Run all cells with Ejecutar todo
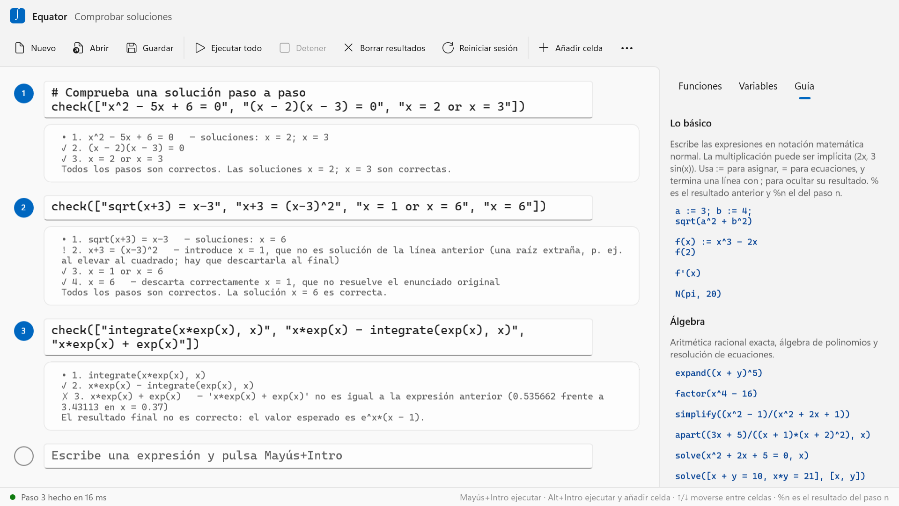Viewport: 899px width, 506px height. point(228,48)
